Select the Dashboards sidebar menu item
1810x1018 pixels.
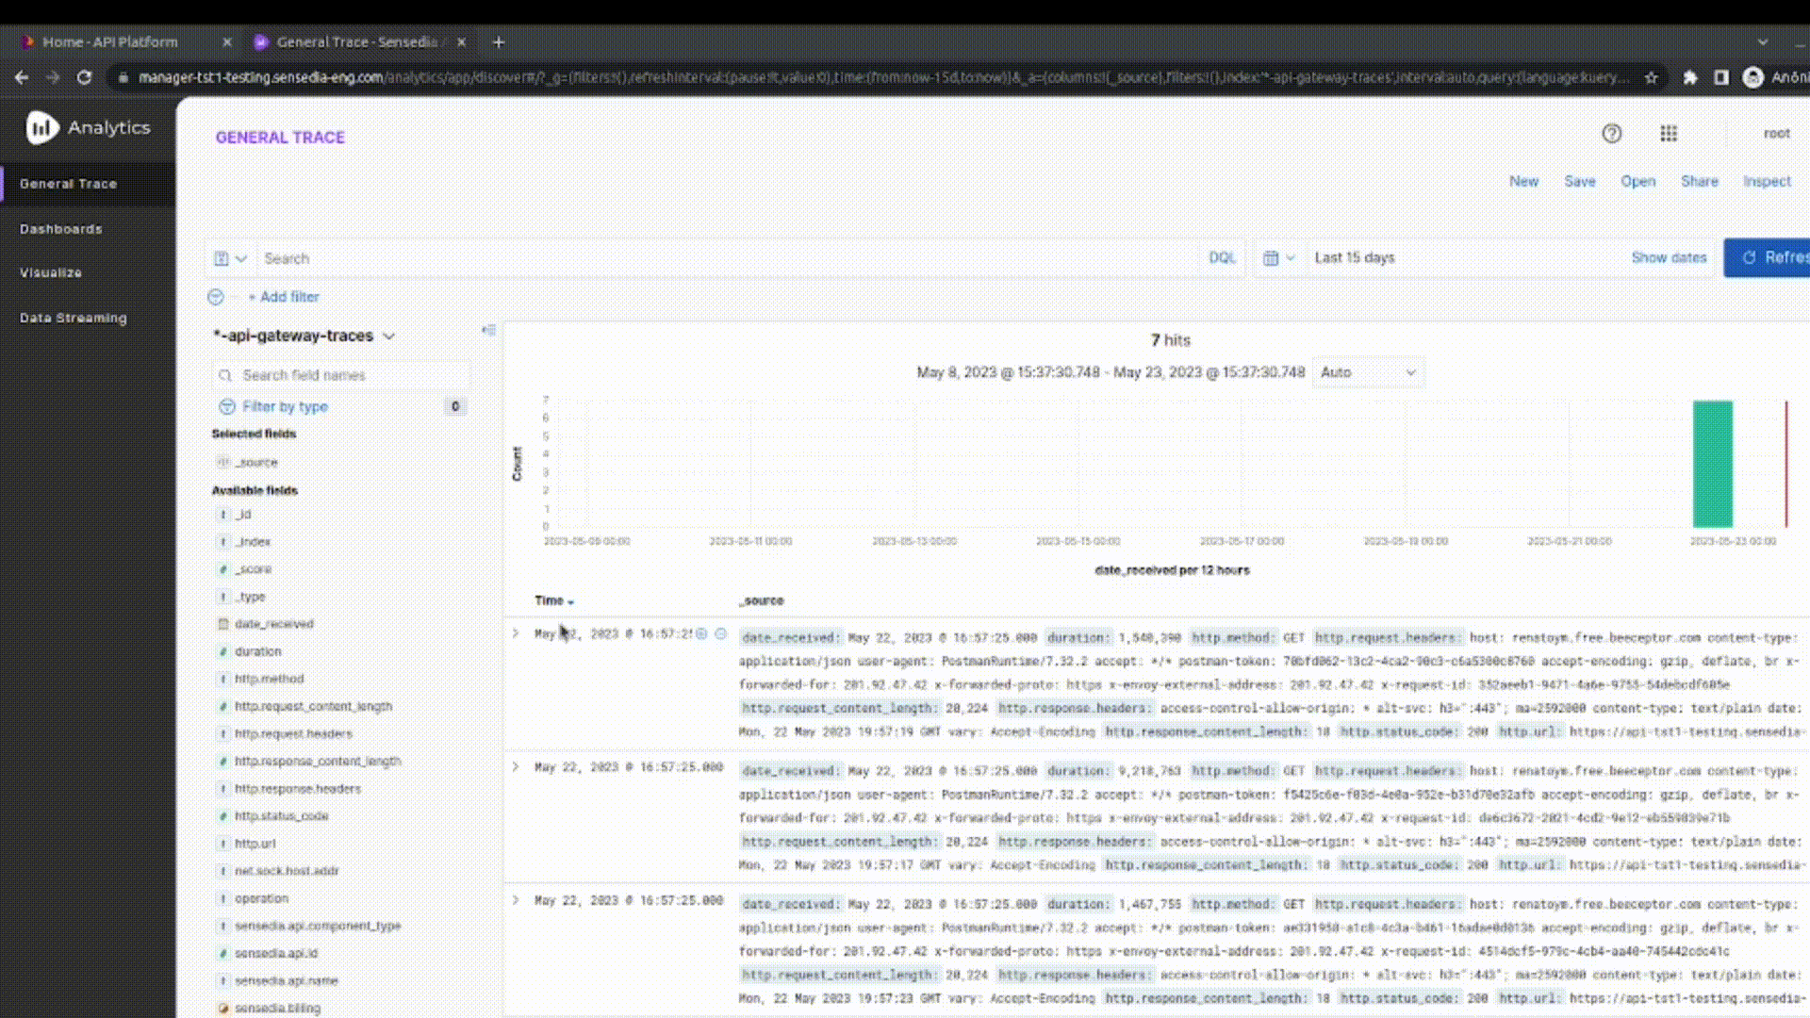pyautogui.click(x=59, y=227)
